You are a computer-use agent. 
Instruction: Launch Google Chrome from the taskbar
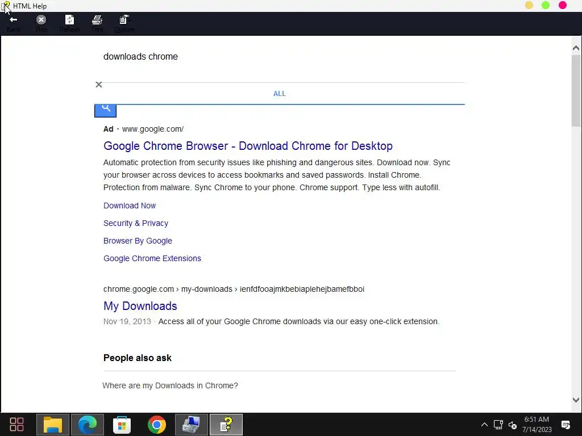(x=157, y=425)
